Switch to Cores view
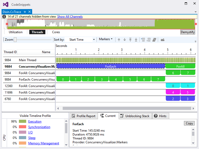This screenshot has height=149, width=199. click(x=56, y=32)
